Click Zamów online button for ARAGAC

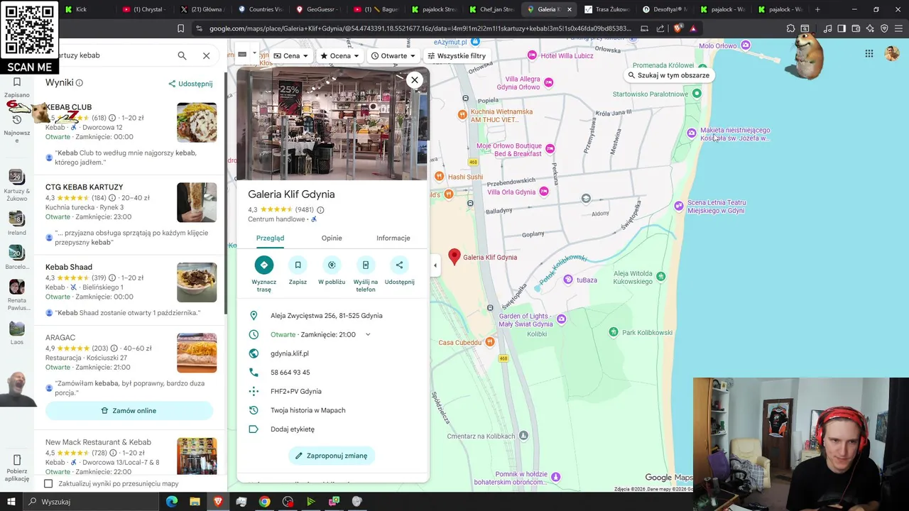(x=129, y=411)
